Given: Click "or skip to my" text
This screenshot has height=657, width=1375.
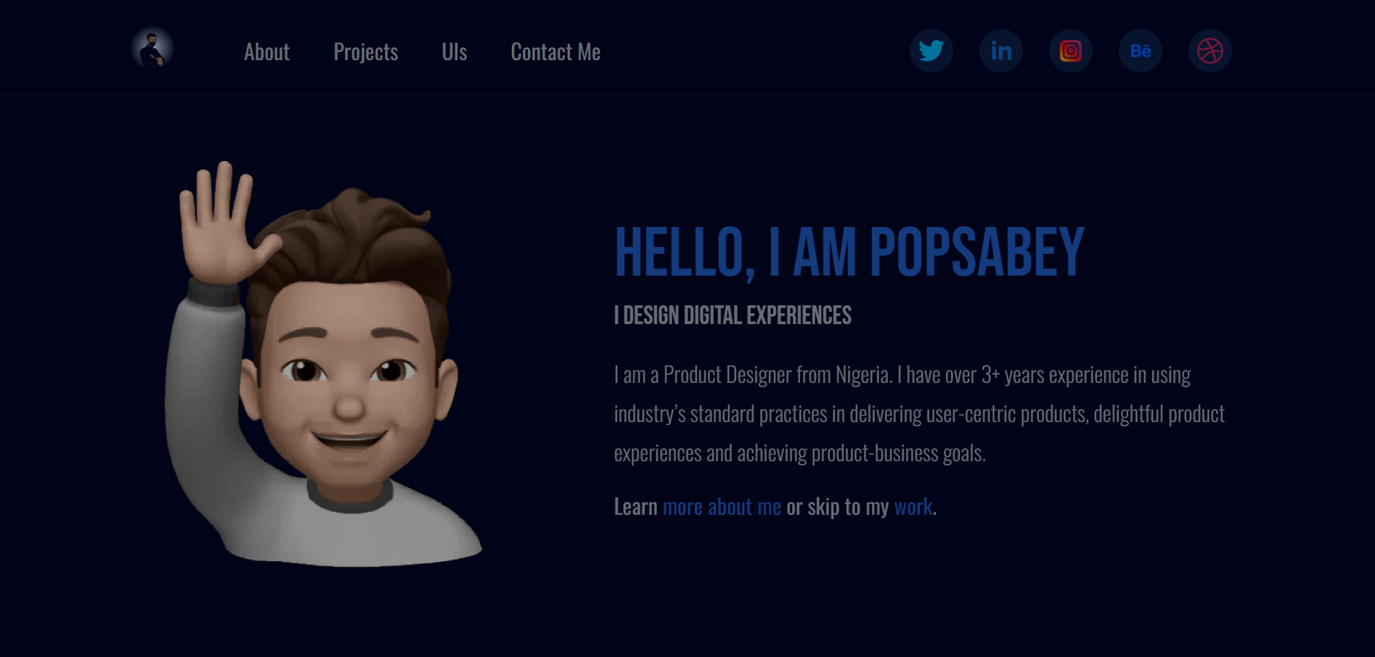Looking at the screenshot, I should [838, 507].
